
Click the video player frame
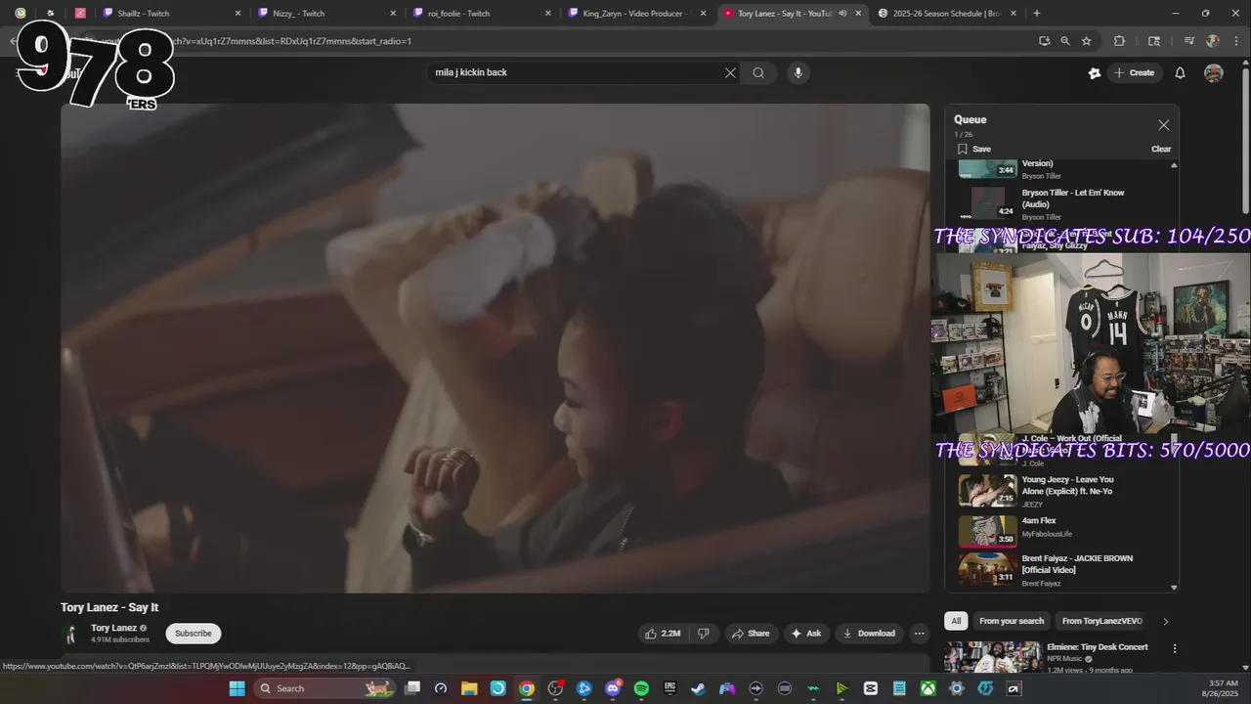pyautogui.click(x=496, y=348)
